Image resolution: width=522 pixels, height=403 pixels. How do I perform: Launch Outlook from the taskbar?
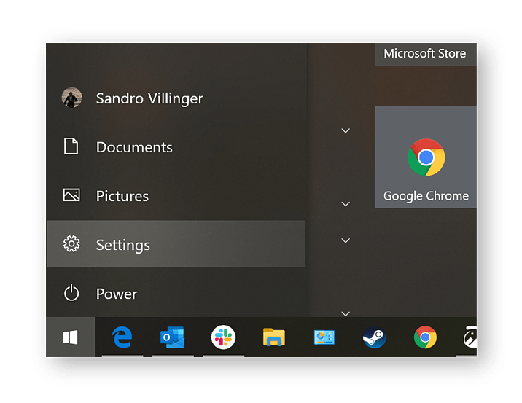[173, 337]
